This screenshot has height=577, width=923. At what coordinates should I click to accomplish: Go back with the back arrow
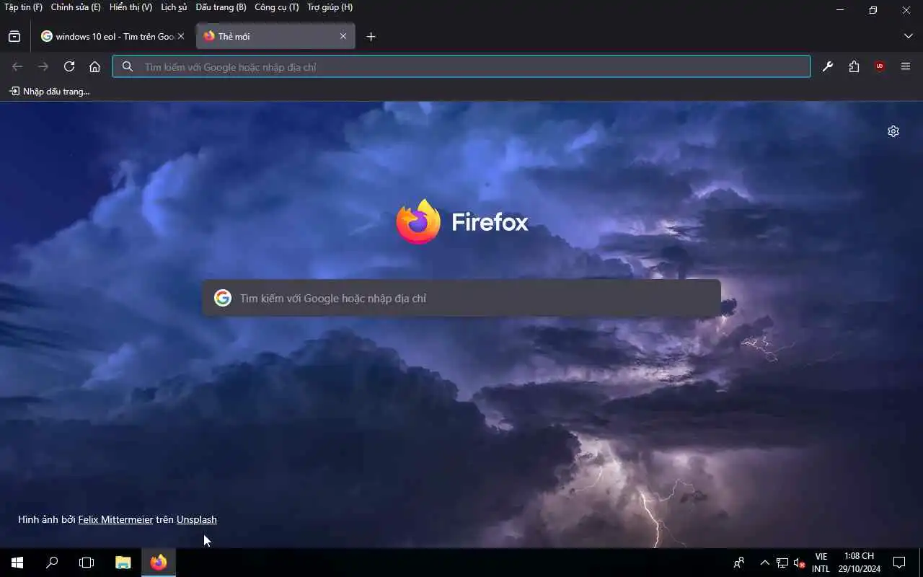point(17,67)
